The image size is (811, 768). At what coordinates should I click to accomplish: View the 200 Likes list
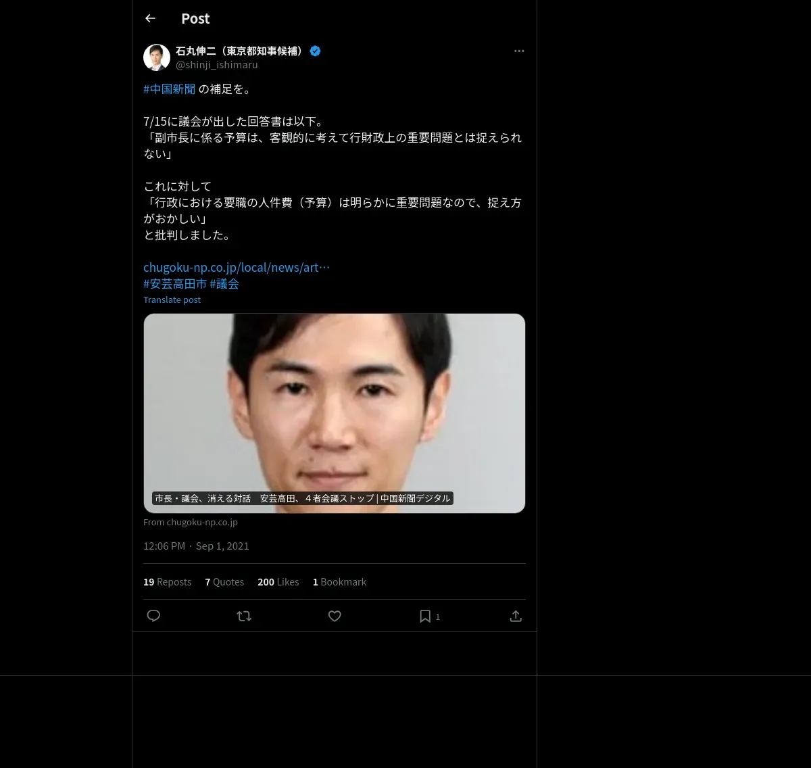pyautogui.click(x=278, y=581)
